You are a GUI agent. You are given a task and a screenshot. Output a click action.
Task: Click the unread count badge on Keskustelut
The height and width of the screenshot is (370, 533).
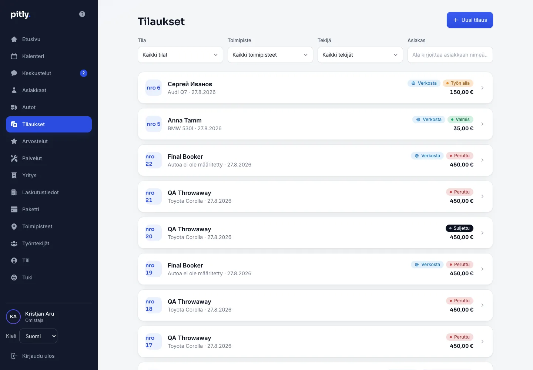84,73
